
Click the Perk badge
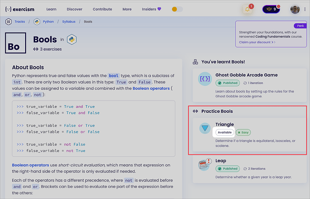click(x=300, y=26)
